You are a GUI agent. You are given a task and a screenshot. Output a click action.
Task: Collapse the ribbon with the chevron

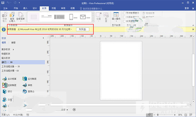click(x=193, y=25)
